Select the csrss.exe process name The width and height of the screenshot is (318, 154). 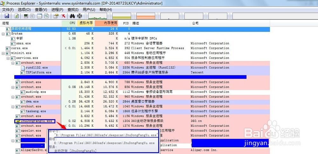coord(19,48)
